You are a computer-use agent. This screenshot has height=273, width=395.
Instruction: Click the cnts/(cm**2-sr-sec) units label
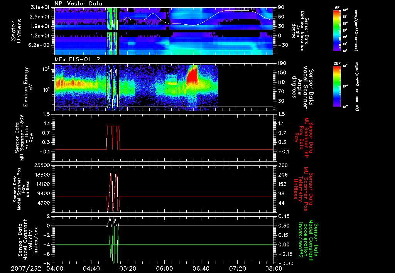(356, 30)
